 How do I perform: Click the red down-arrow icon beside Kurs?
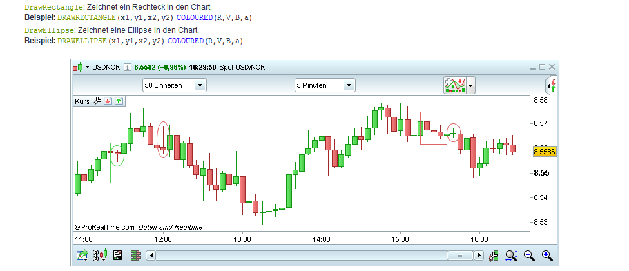[x=108, y=101]
